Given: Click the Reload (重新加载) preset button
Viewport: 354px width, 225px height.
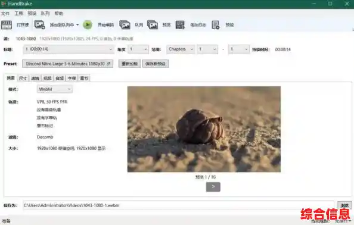Looking at the screenshot, I should tap(129, 64).
